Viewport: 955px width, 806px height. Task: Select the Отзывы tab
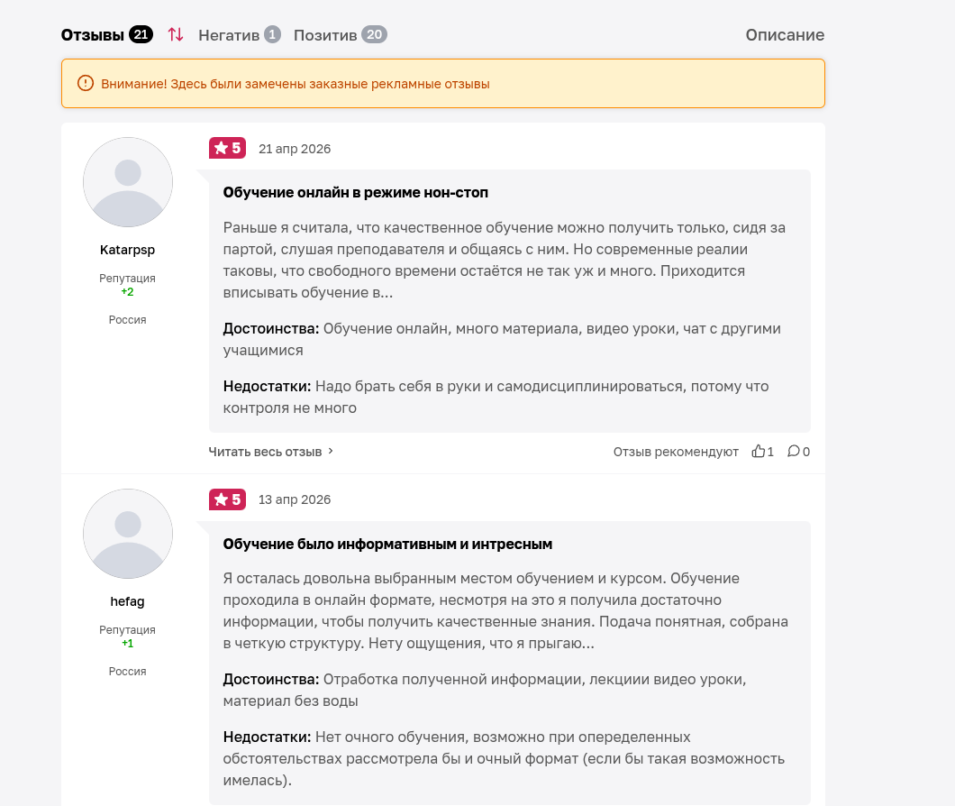[x=106, y=35]
